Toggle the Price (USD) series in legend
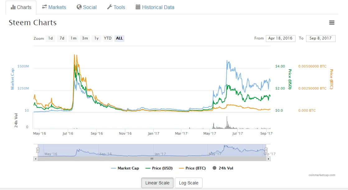This screenshot has height=190, width=348. pos(159,168)
